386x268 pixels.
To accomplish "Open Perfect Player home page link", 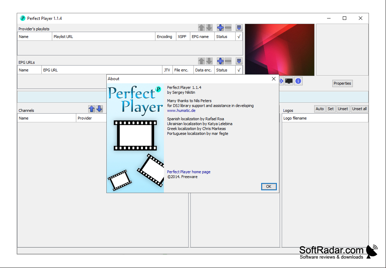I will (189, 172).
